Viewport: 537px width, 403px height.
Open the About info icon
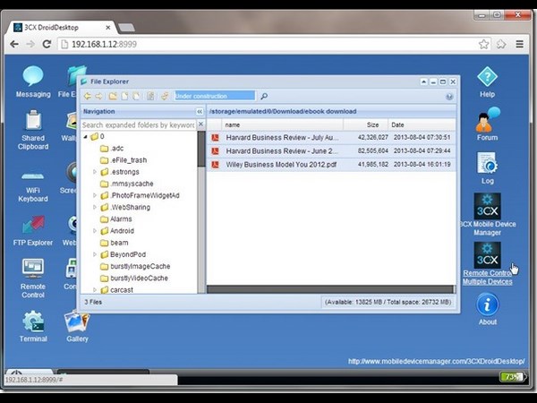[487, 304]
